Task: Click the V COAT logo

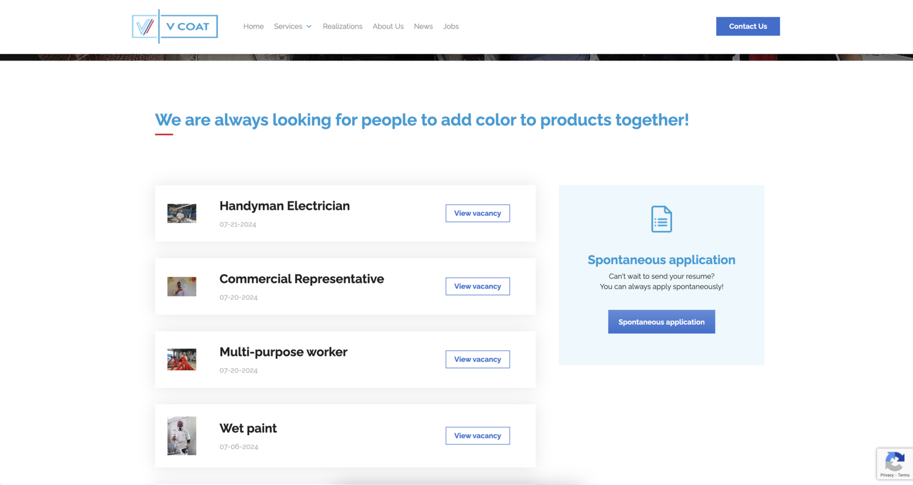Action: 175,26
